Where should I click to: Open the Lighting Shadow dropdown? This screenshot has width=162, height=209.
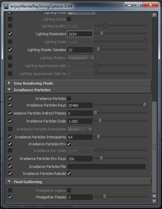pos(81,58)
